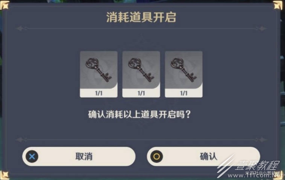Click the 确认消耗以上道具开启吗 prompt text
The image size is (285, 180).
(139, 114)
